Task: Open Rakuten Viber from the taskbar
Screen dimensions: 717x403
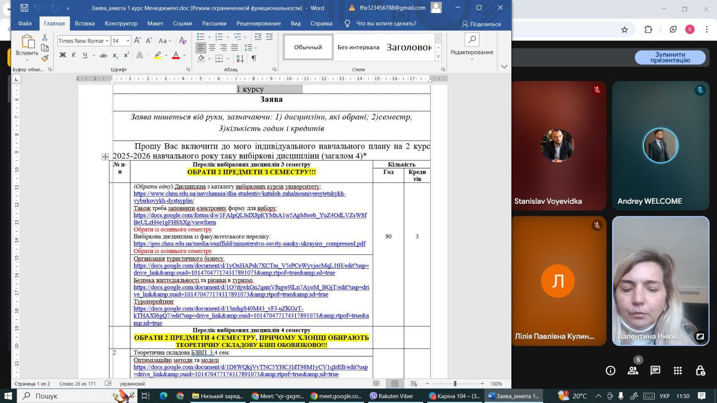Action: (395, 396)
